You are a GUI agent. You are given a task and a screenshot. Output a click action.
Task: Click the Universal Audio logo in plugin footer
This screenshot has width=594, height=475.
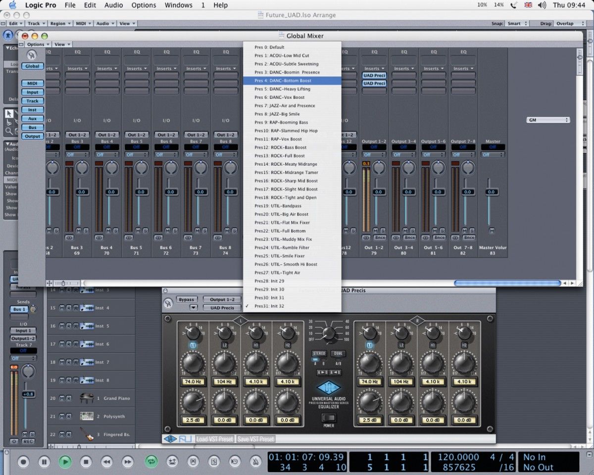pos(170,439)
